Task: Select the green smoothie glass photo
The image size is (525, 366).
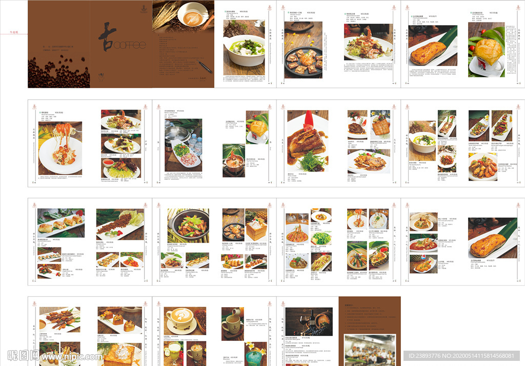Action: [173, 353]
